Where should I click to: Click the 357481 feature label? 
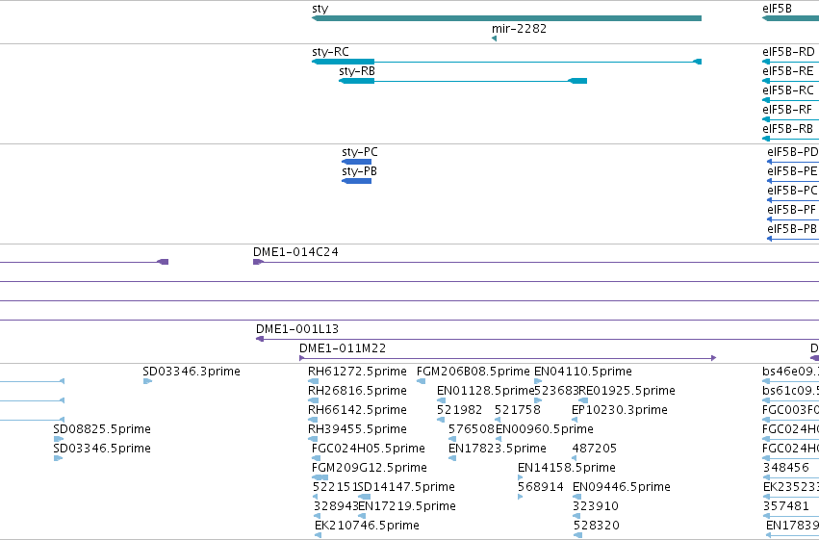click(785, 506)
